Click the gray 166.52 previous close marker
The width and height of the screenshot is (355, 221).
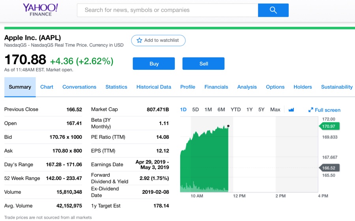click(x=329, y=168)
